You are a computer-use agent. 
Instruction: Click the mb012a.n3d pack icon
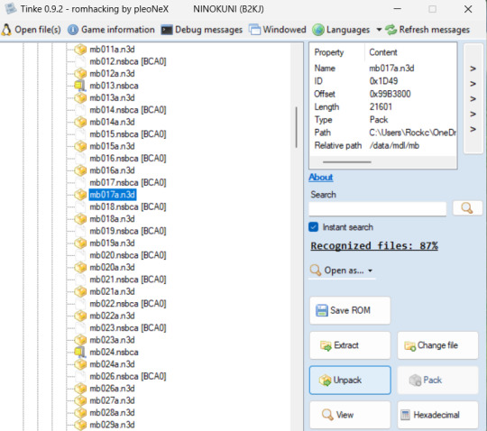(80, 74)
